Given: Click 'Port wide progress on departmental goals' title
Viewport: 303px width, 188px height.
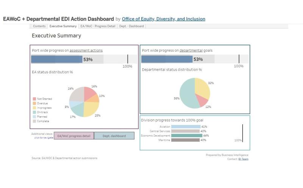Looking at the screenshot, I should pos(177,51).
